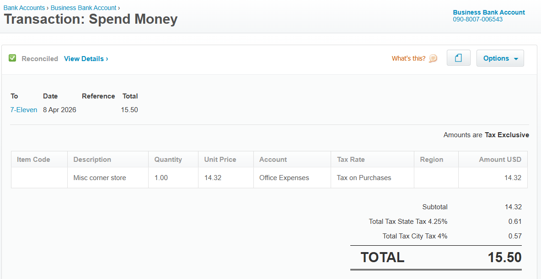Open the 7-Eleven contact link
The image size is (541, 279).
tap(23, 110)
